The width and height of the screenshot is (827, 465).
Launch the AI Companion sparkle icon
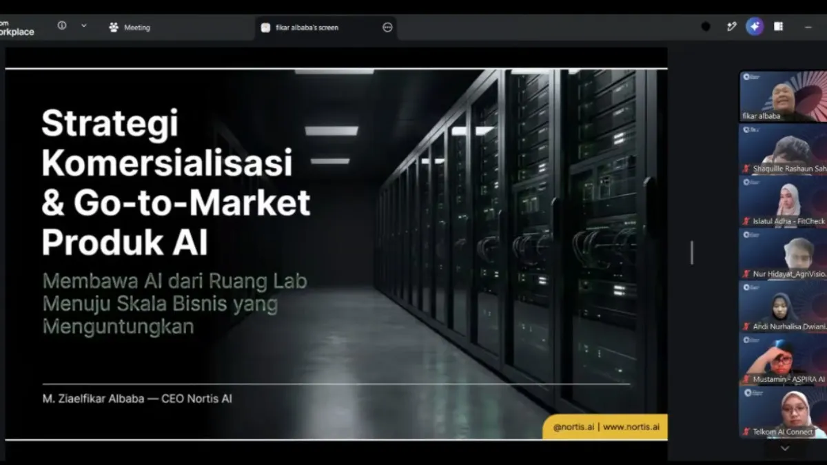pos(755,27)
